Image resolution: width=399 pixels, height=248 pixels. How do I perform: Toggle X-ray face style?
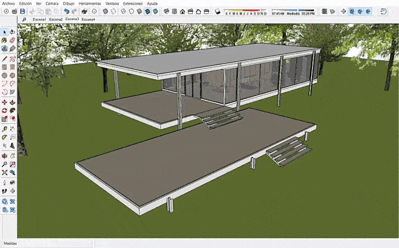pyautogui.click(x=105, y=11)
